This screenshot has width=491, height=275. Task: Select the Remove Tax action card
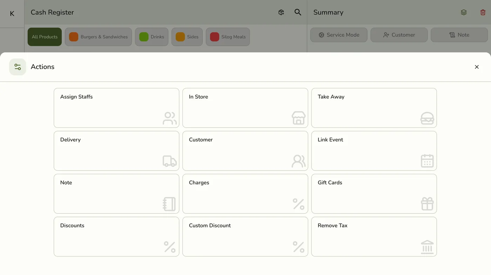pyautogui.click(x=374, y=237)
